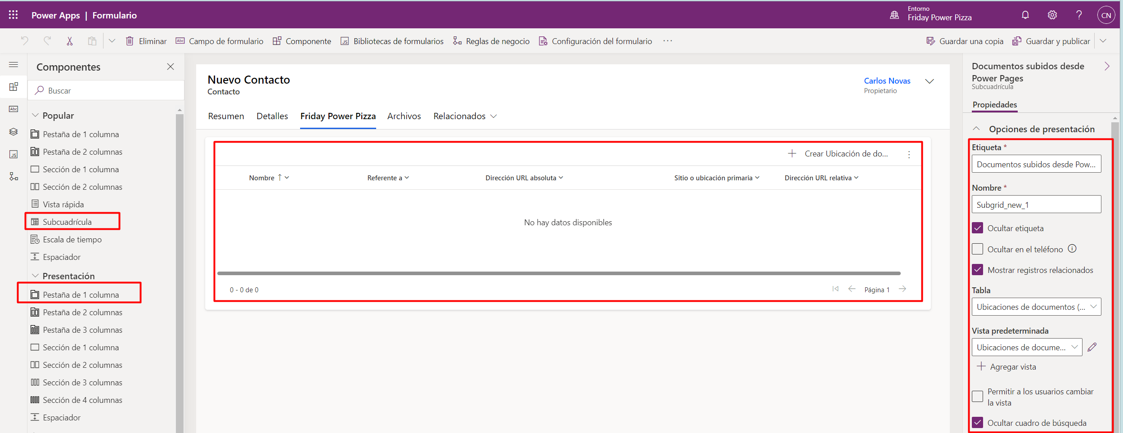Go to first page in subgrid pager

point(836,289)
